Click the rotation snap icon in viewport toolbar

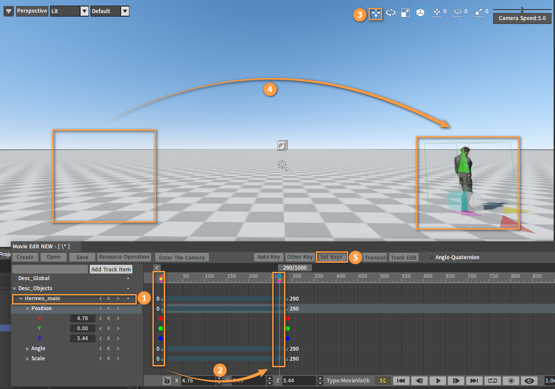(x=458, y=13)
